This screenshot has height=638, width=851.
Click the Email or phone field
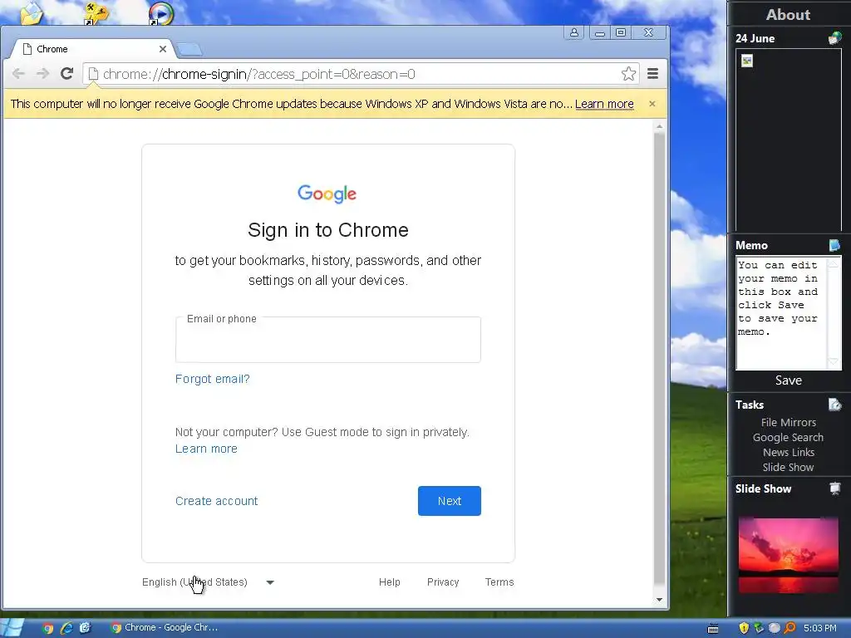click(327, 340)
